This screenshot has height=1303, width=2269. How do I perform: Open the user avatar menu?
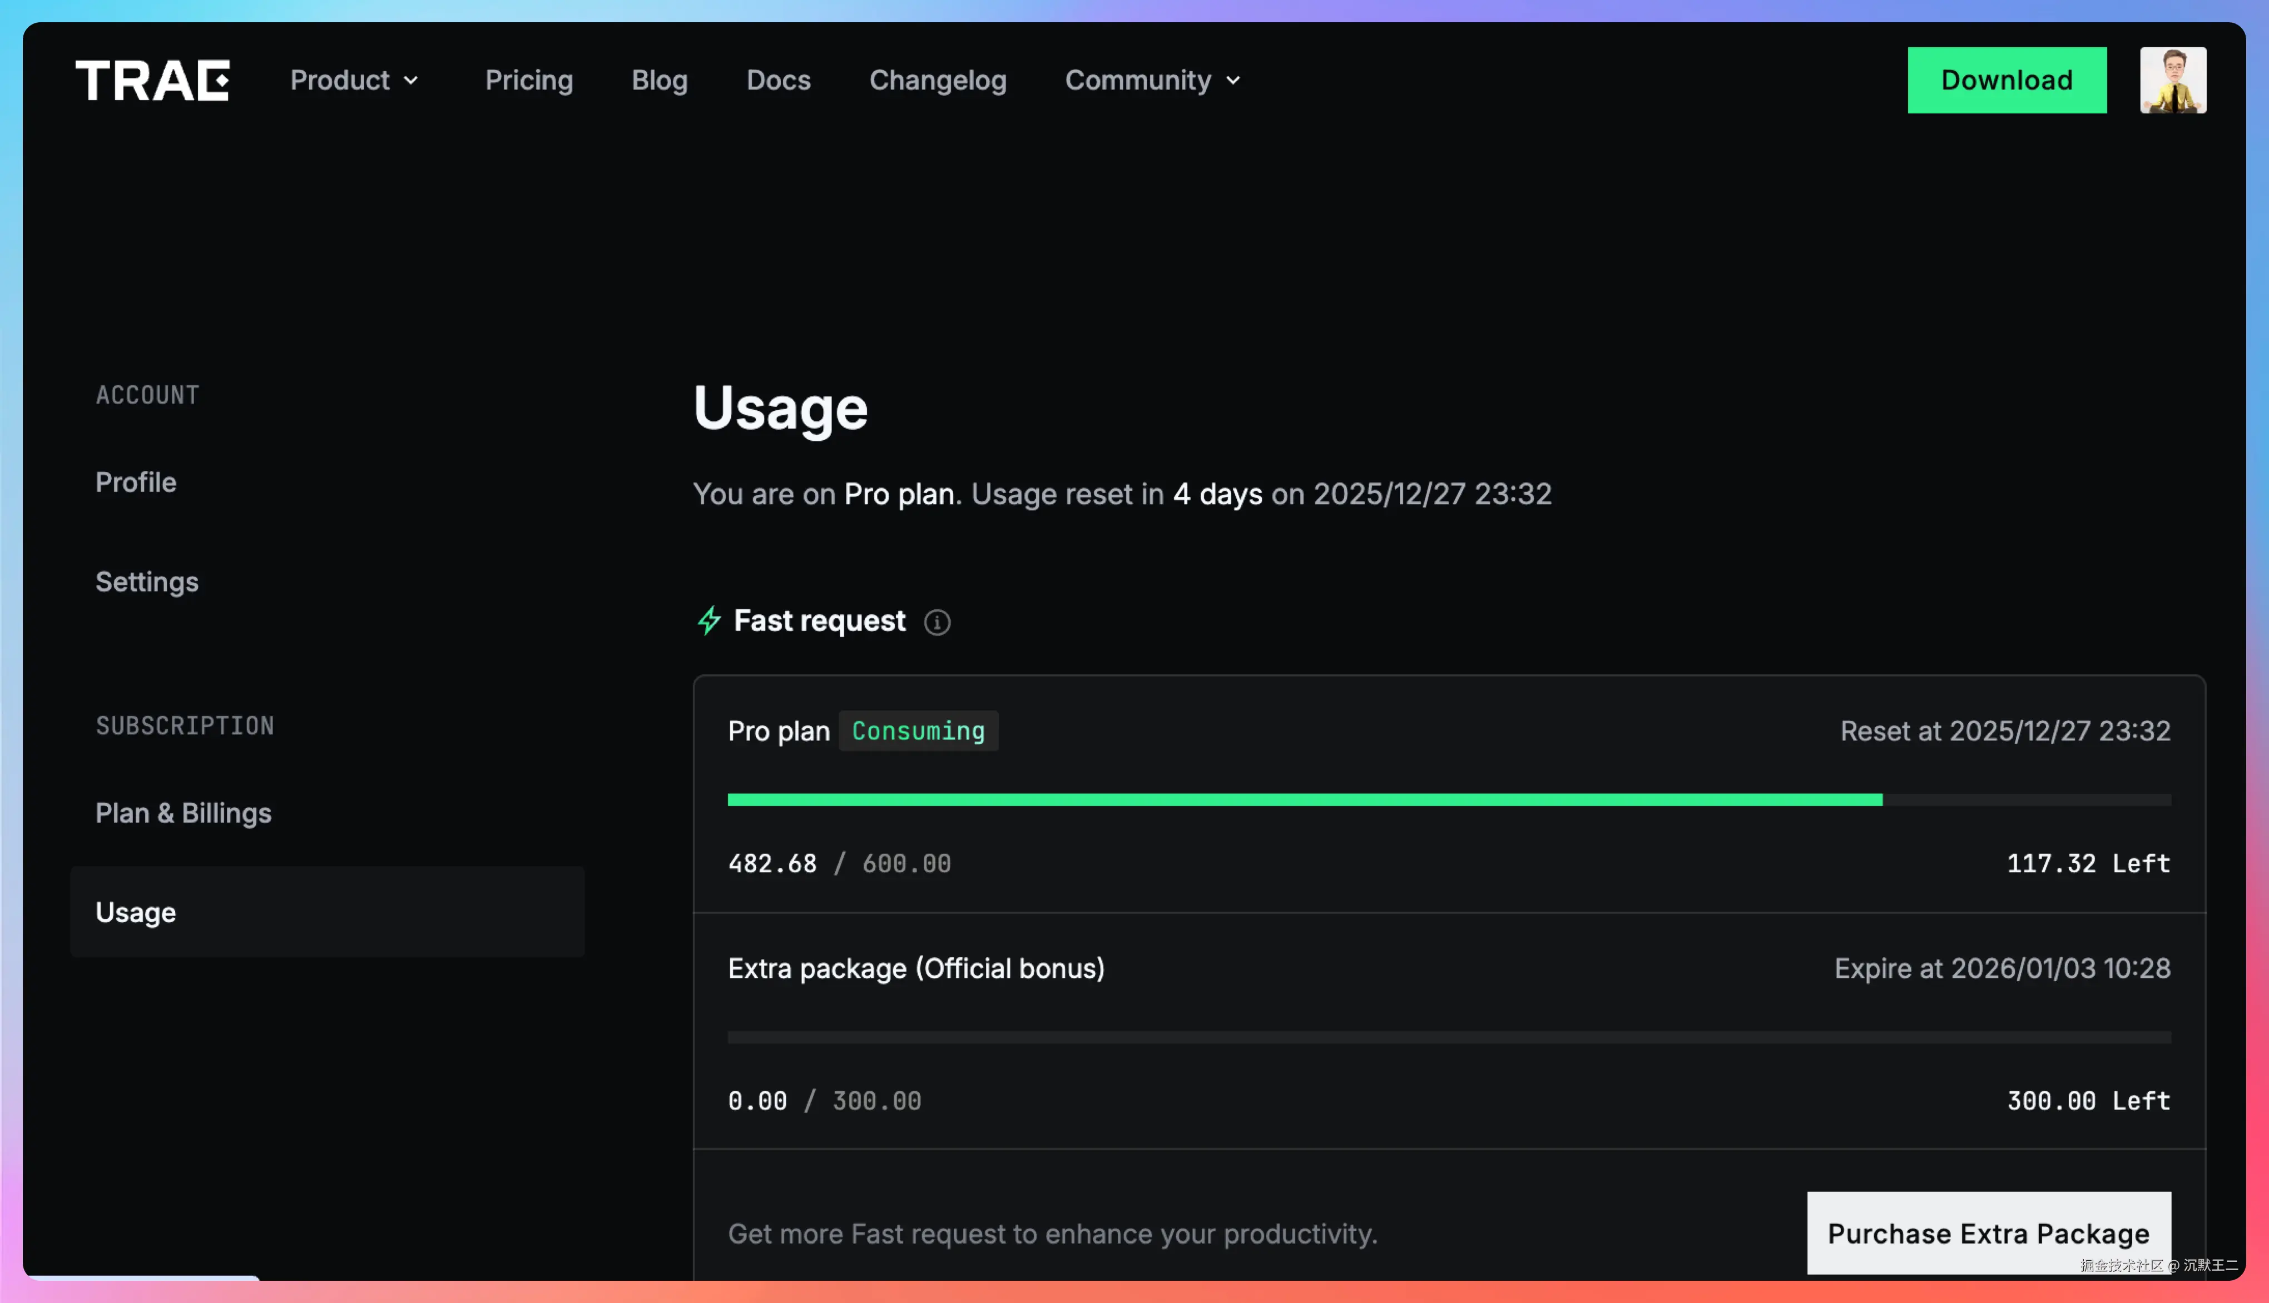click(x=2172, y=81)
